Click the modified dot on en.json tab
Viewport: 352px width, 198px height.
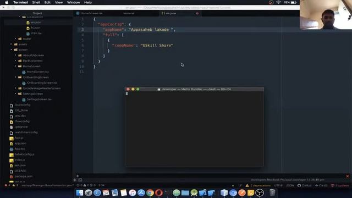click(x=197, y=13)
